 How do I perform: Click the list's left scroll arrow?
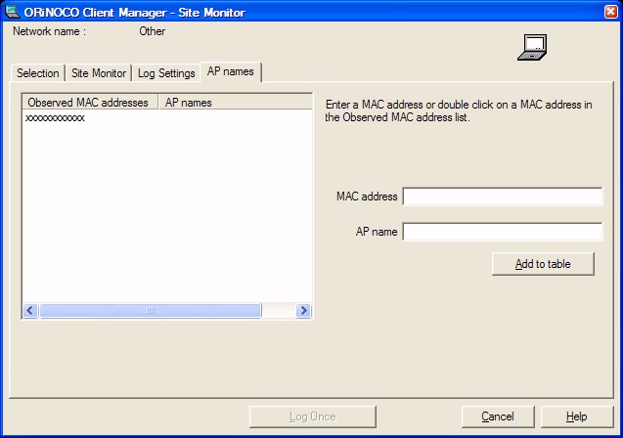pos(30,310)
